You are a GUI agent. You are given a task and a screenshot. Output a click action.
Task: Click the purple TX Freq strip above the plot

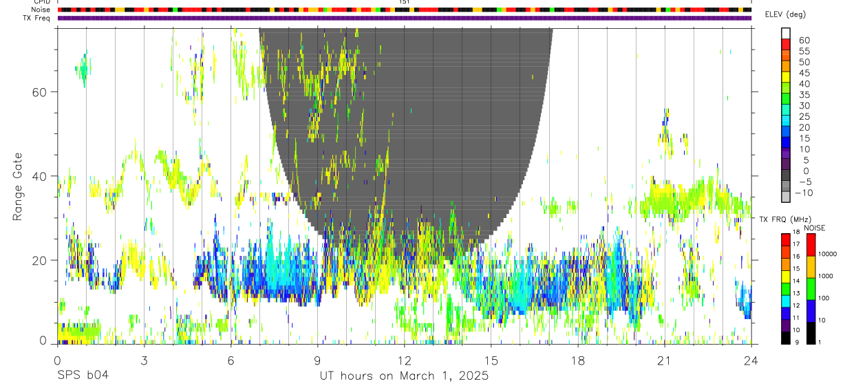pos(404,18)
